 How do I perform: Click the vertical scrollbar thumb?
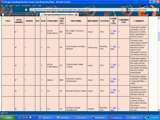tap(159, 36)
